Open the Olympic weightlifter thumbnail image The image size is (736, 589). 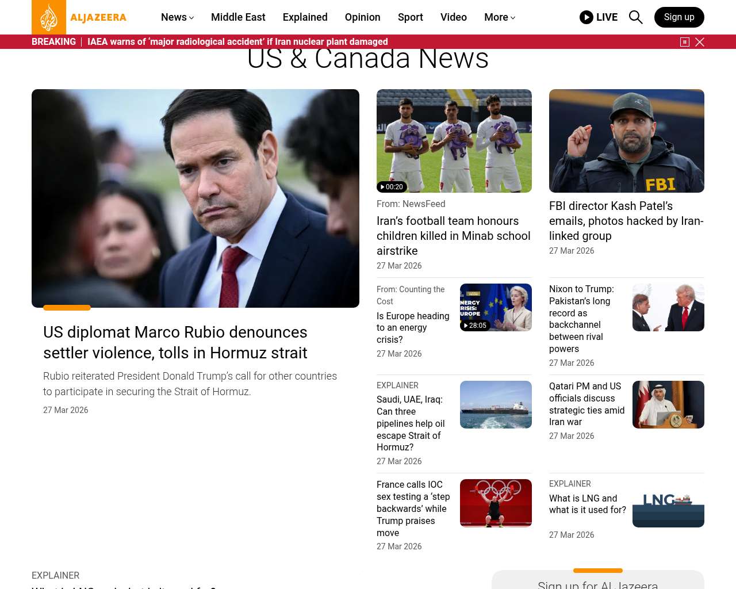point(496,503)
